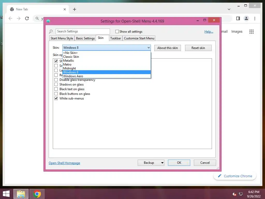Image resolution: width=265 pixels, height=199 pixels.
Task: Click Cancel in the settings dialog
Action: coord(205,163)
